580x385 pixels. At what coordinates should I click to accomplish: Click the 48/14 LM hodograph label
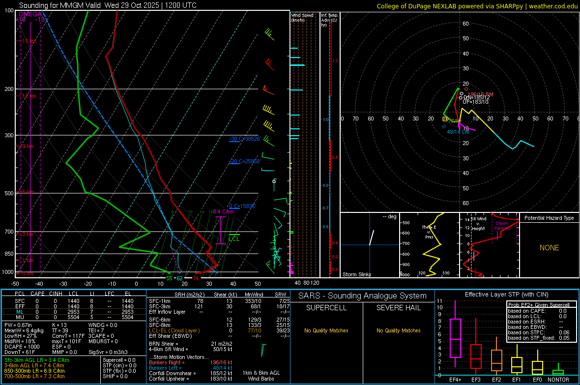(458, 132)
